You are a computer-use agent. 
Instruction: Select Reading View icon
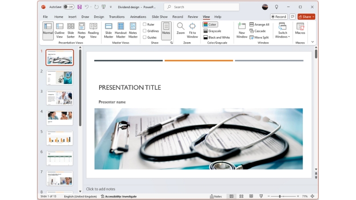point(93,29)
